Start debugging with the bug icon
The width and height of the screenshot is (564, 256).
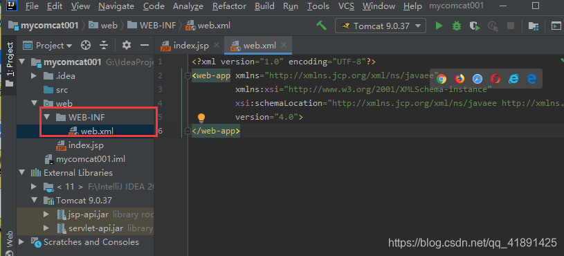click(457, 26)
